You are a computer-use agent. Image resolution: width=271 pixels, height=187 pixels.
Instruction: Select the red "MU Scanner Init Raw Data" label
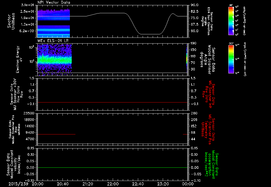point(209,94)
